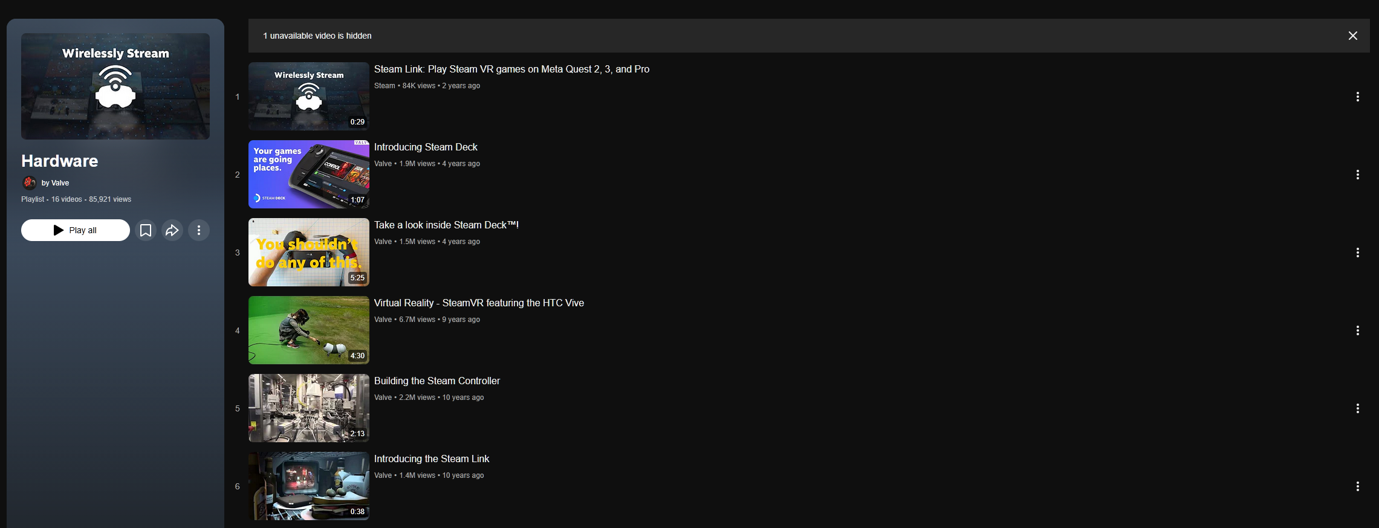The height and width of the screenshot is (528, 1379).
Task: Dismiss the unavailable video hidden notice
Action: click(x=1353, y=36)
